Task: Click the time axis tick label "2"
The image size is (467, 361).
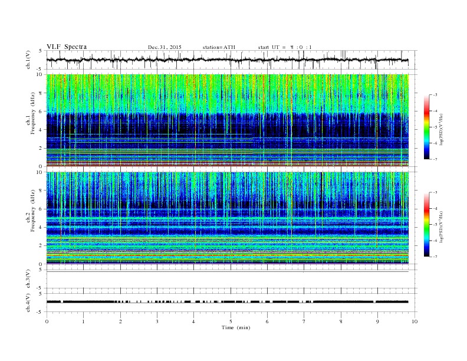Action: 120,321
